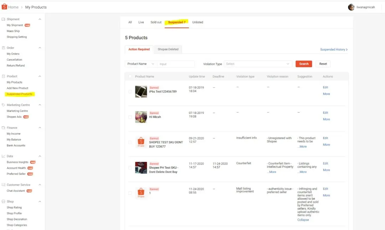Click the orange Search button
This screenshot has height=230, width=385.
point(304,64)
